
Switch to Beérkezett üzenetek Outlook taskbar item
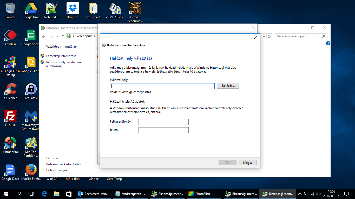pos(93,194)
